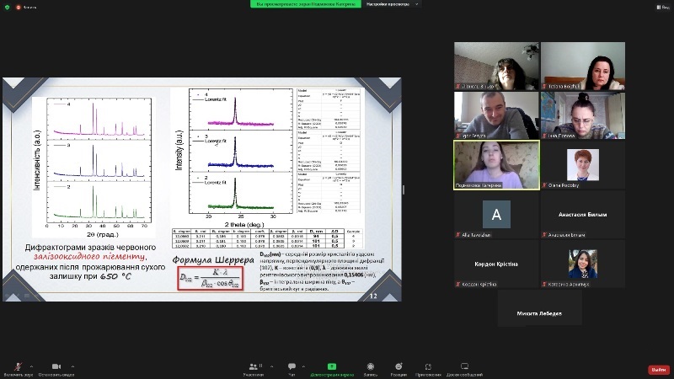This screenshot has height=379, width=674.
Task: Click the '2 theta (deg.)' axis label
Action: (244, 225)
